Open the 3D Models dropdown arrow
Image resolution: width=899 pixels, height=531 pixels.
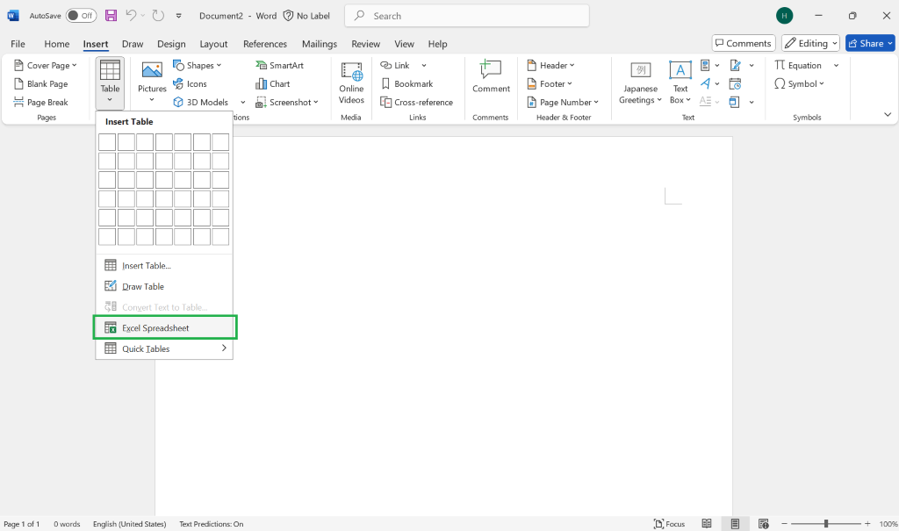coord(242,102)
